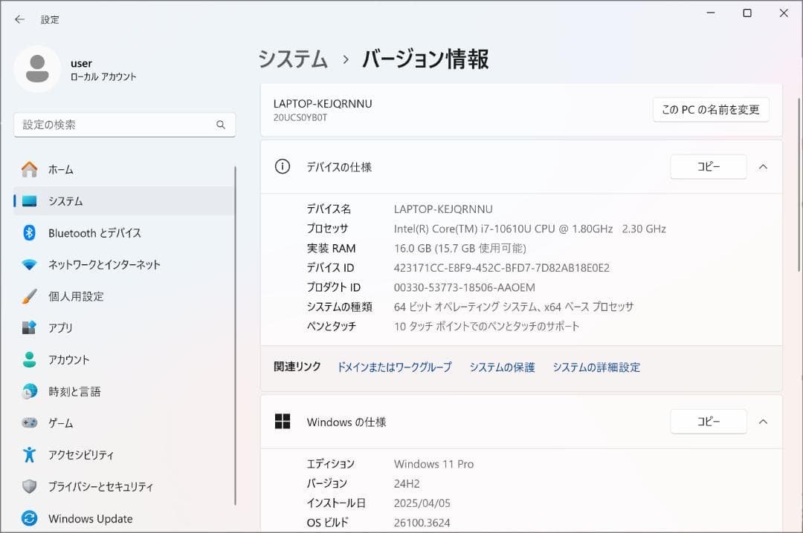This screenshot has height=533, width=803.
Task: Go to 個人用設定 page
Action: pos(124,296)
